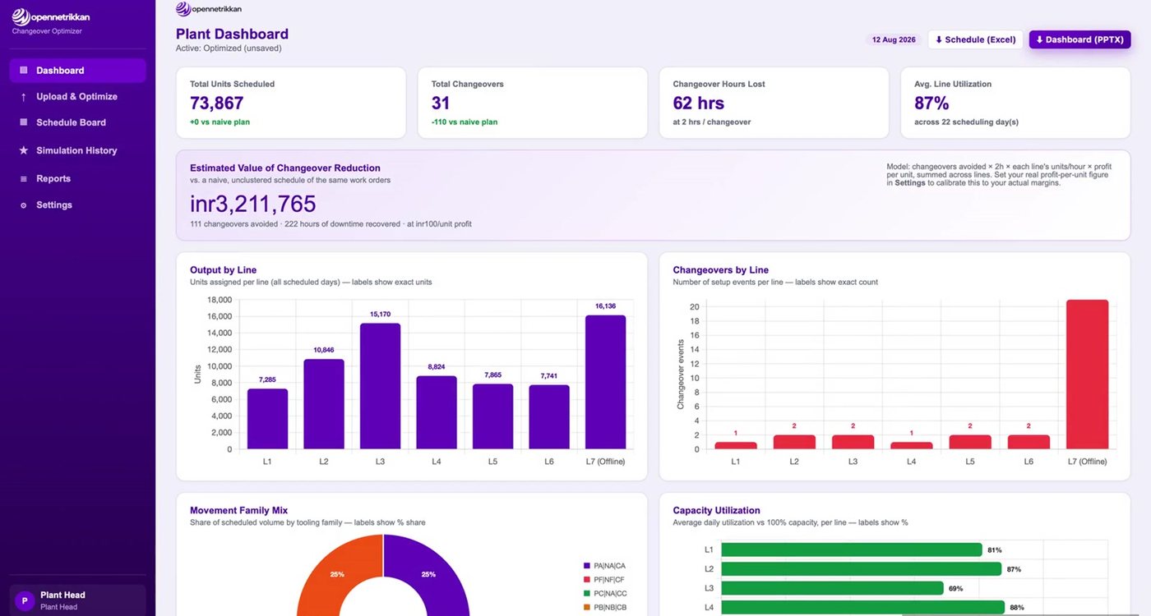Click the L2 output bar 10,846
Viewport: 1151px width, 616px height.
pyautogui.click(x=324, y=404)
